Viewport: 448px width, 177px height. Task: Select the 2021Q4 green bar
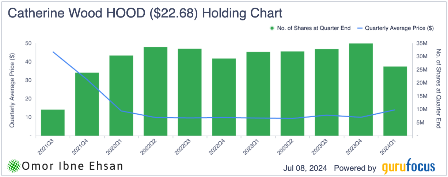[x=87, y=104]
